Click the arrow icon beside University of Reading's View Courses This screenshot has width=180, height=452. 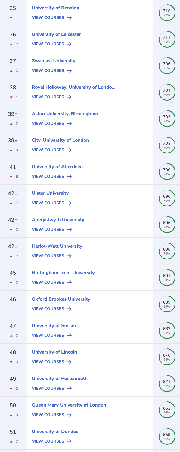point(69,17)
